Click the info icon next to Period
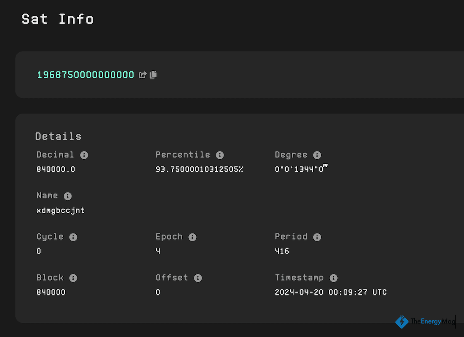Viewport: 464px width, 337px height. 317,237
